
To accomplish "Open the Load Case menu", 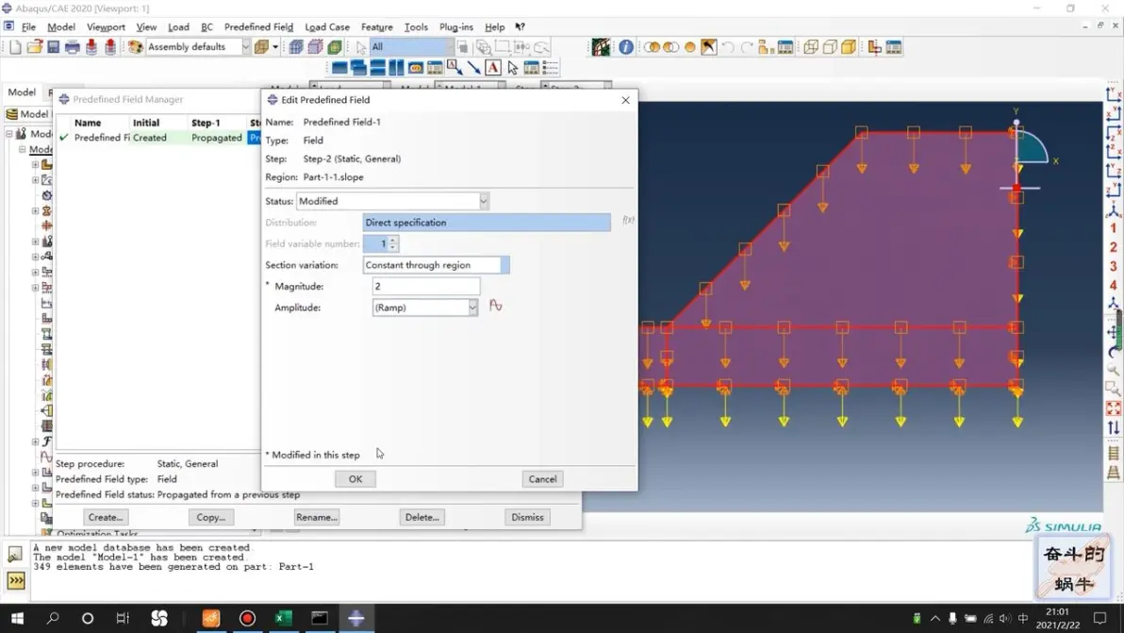I will coord(327,27).
